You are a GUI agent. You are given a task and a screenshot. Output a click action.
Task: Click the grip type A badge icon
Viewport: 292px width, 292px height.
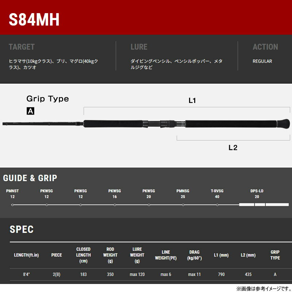pos(30,111)
